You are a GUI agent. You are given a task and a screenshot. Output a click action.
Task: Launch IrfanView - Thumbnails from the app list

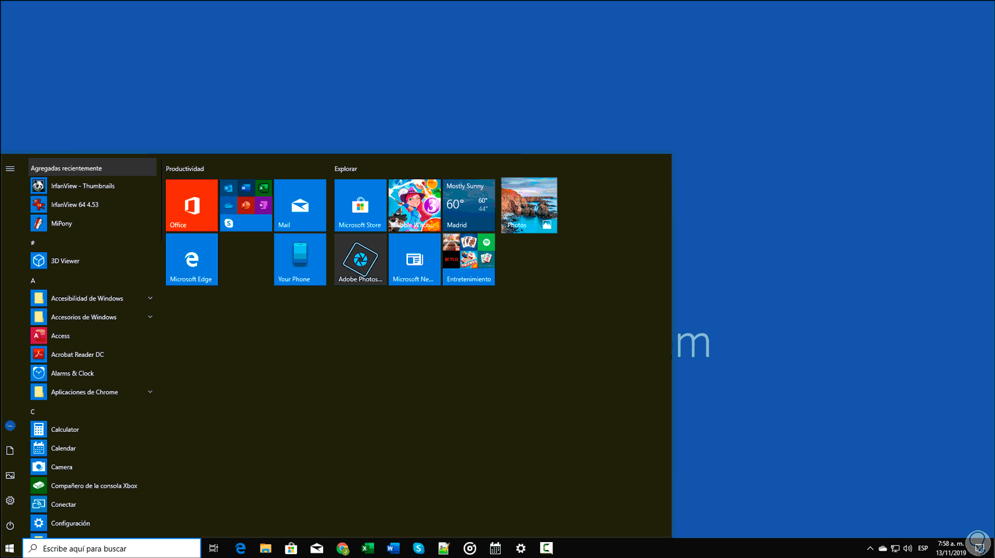tap(93, 186)
